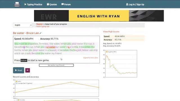Open View High Scores link
Viewport: 180px width, 101px height.
(111, 32)
